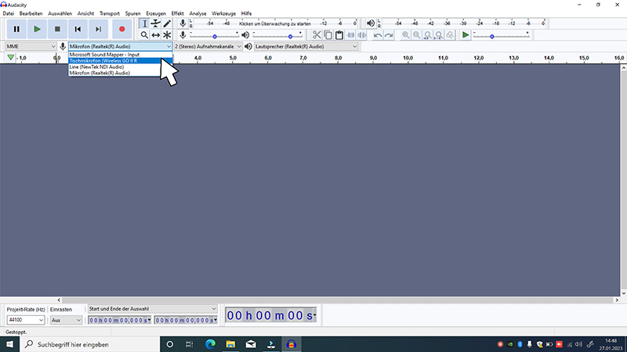Open Microsoft Edge from taskbar
This screenshot has width=627, height=352.
(x=210, y=344)
